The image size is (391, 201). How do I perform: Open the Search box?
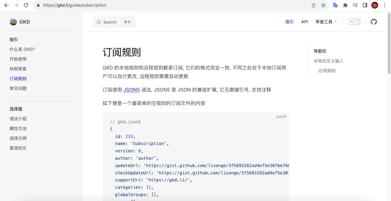[114, 22]
